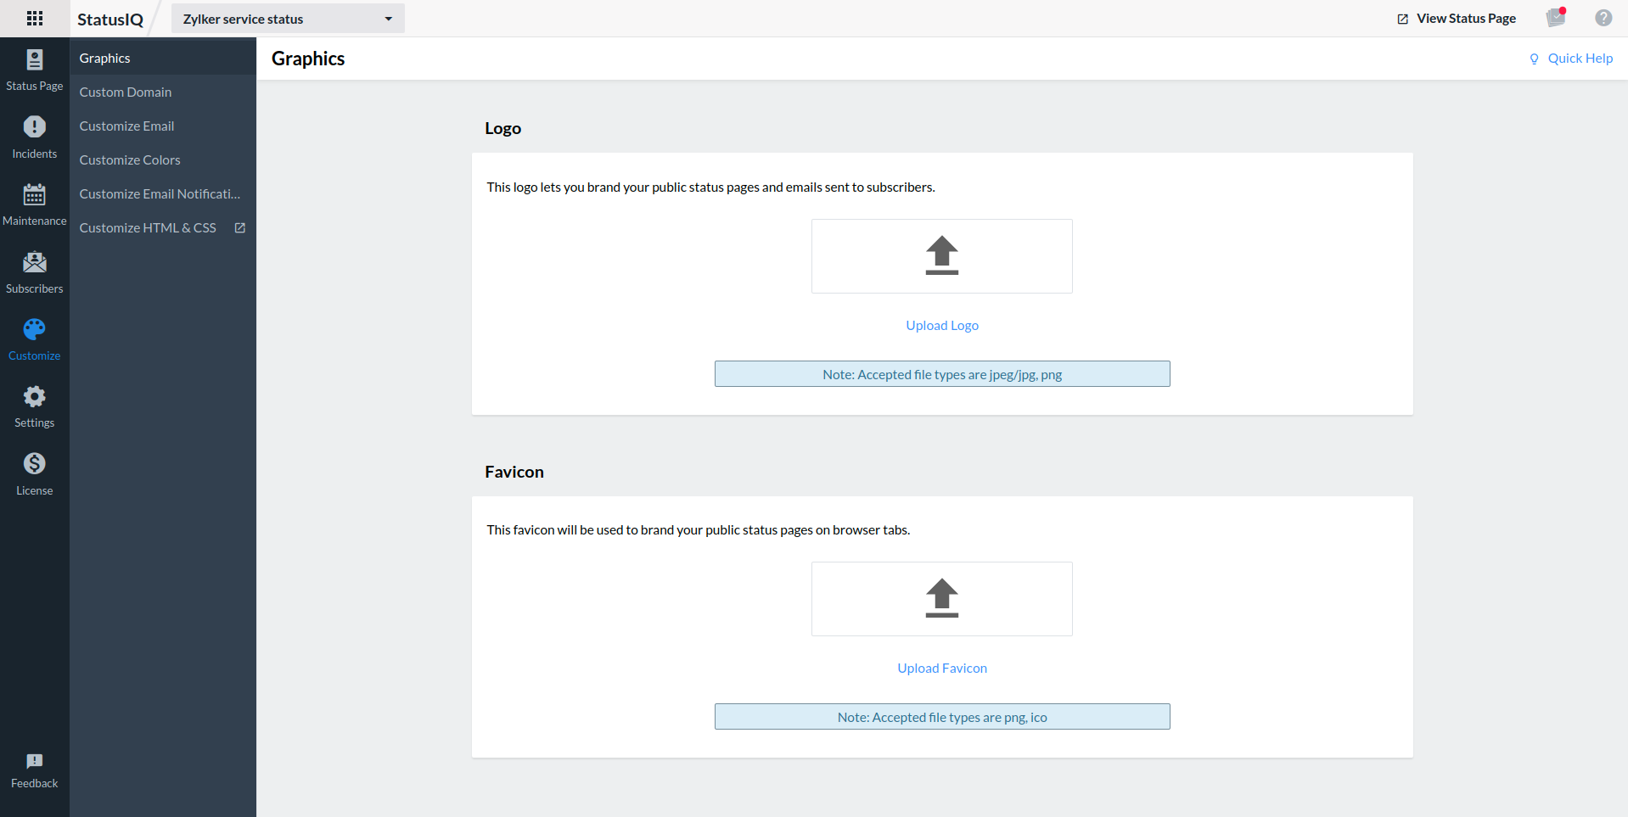Viewport: 1628px width, 817px height.
Task: Click the logo upload drop area
Action: pos(941,256)
